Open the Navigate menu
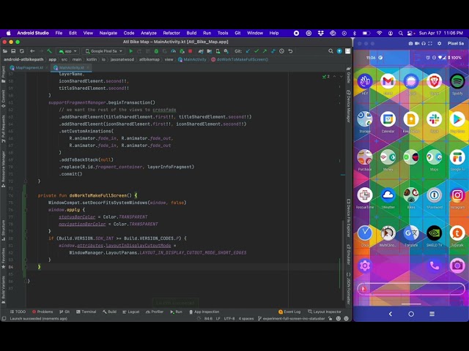469x351 pixels. tap(108, 33)
